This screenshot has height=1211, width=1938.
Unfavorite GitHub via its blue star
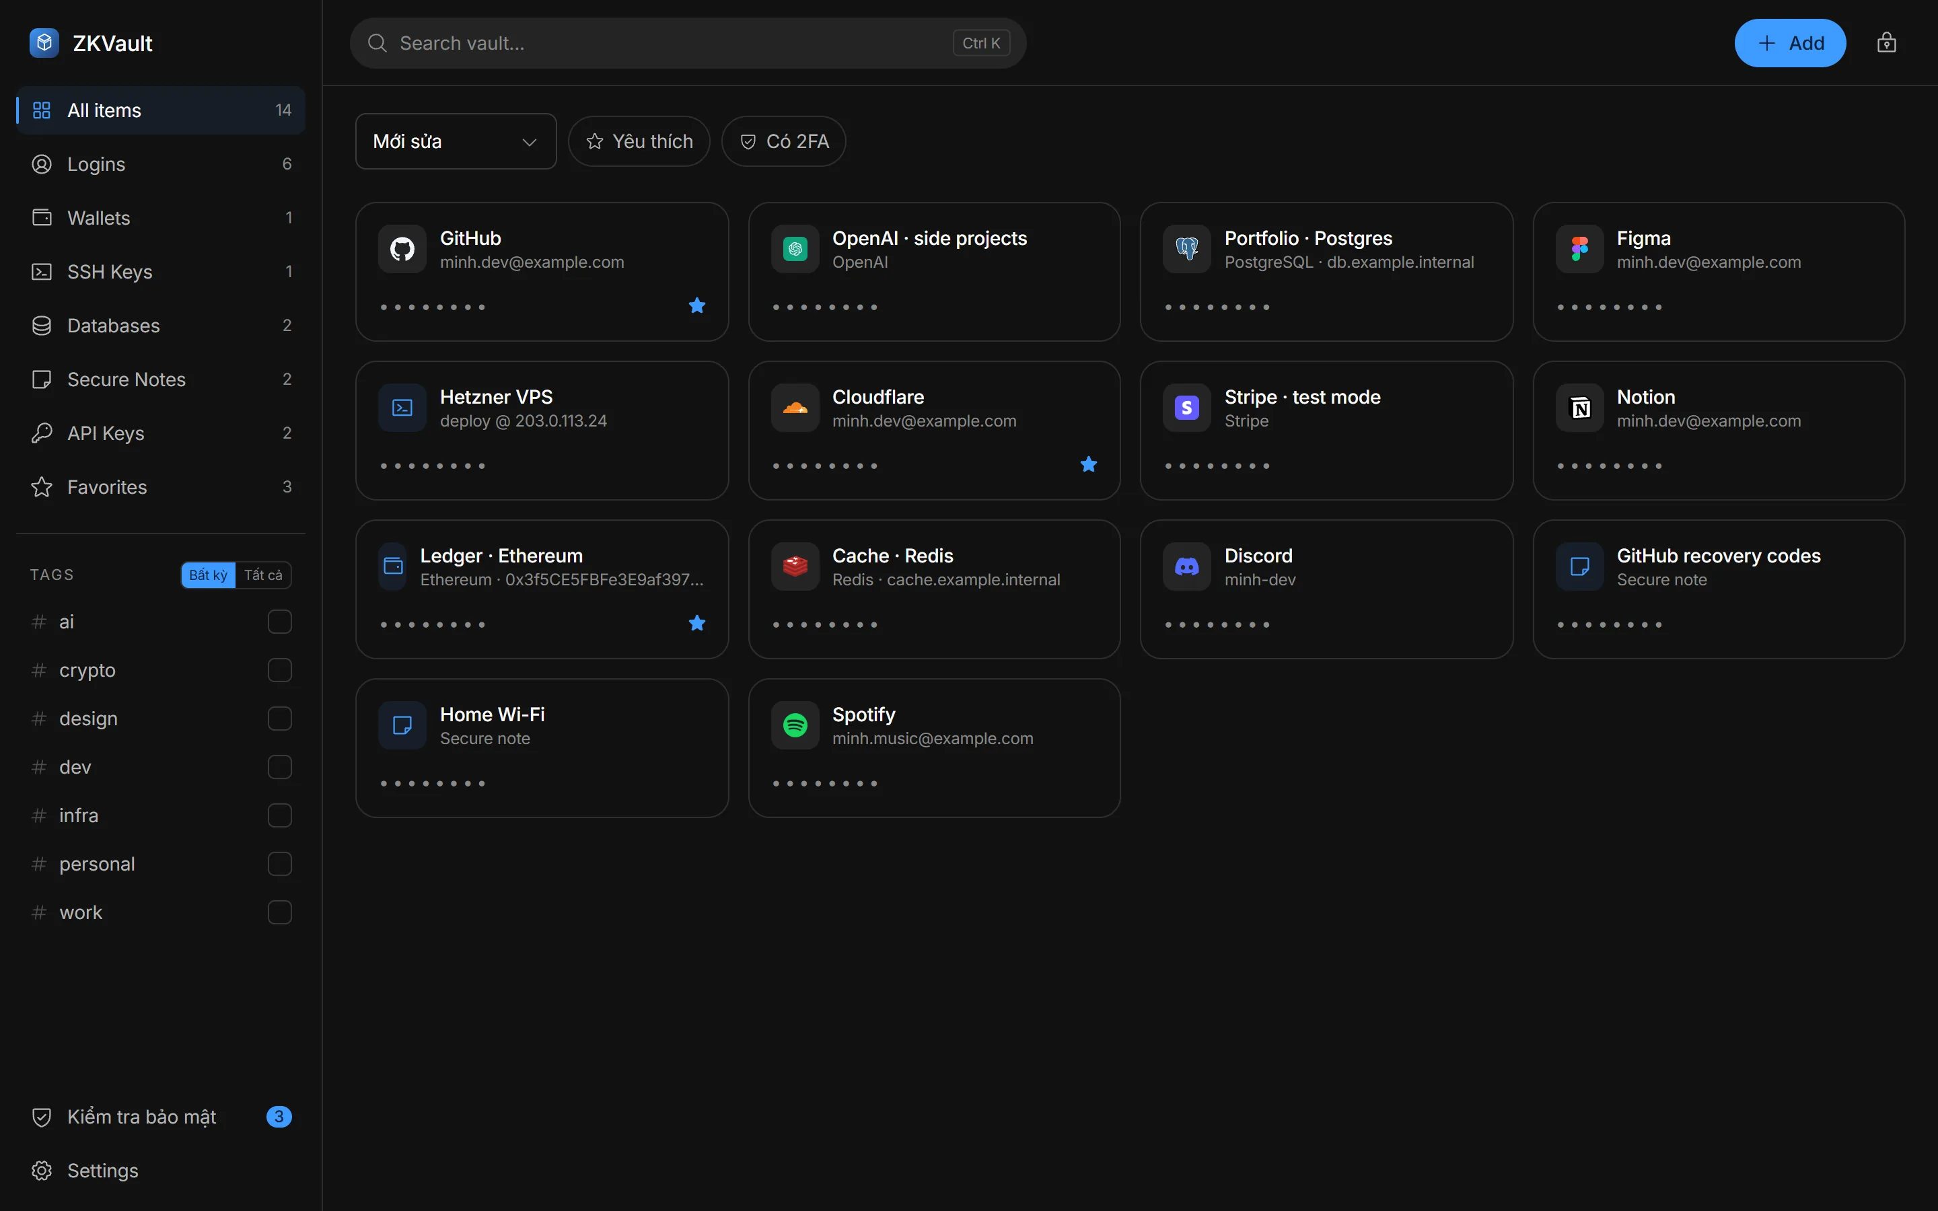[696, 305]
